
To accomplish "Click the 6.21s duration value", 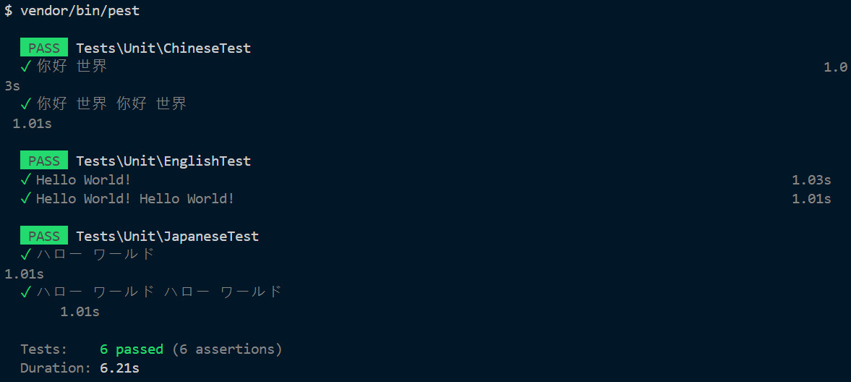I will (x=119, y=368).
